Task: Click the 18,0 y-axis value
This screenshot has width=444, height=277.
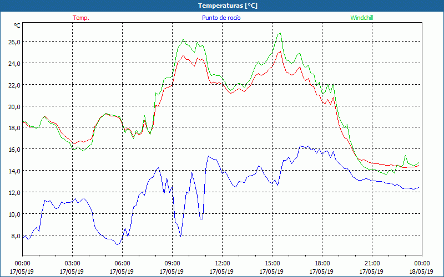Action: [14, 128]
